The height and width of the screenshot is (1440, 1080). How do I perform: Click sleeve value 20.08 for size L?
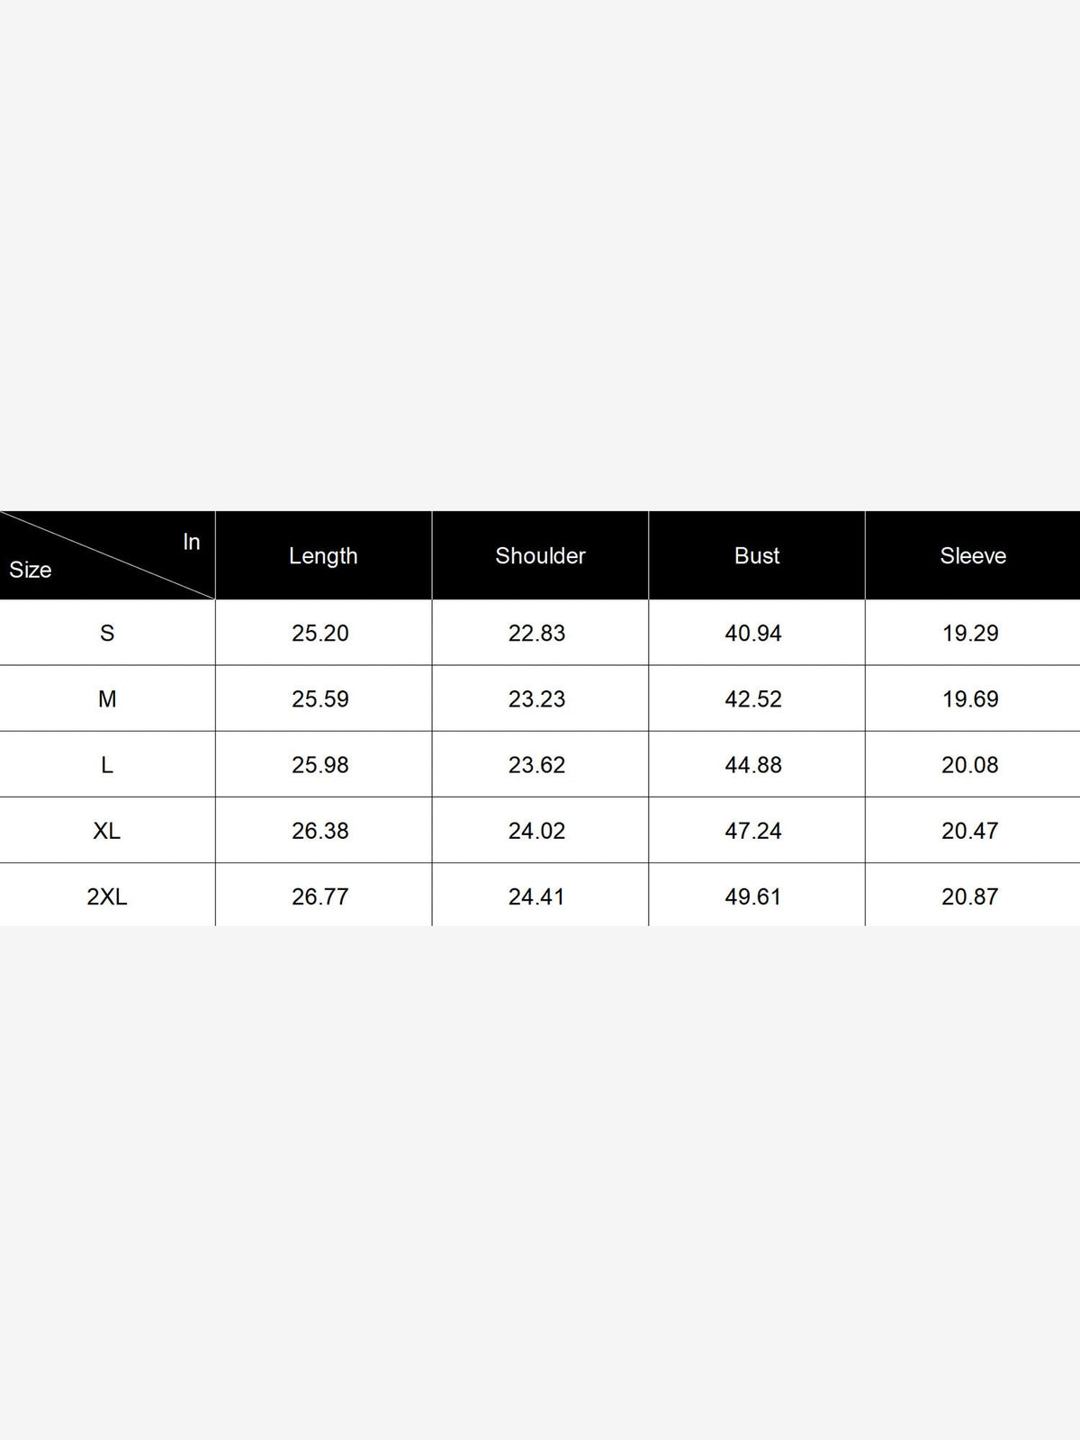tap(970, 765)
